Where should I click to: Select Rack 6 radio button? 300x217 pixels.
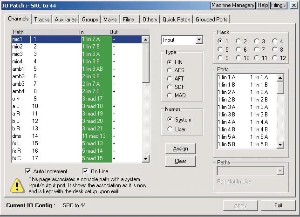(239, 49)
